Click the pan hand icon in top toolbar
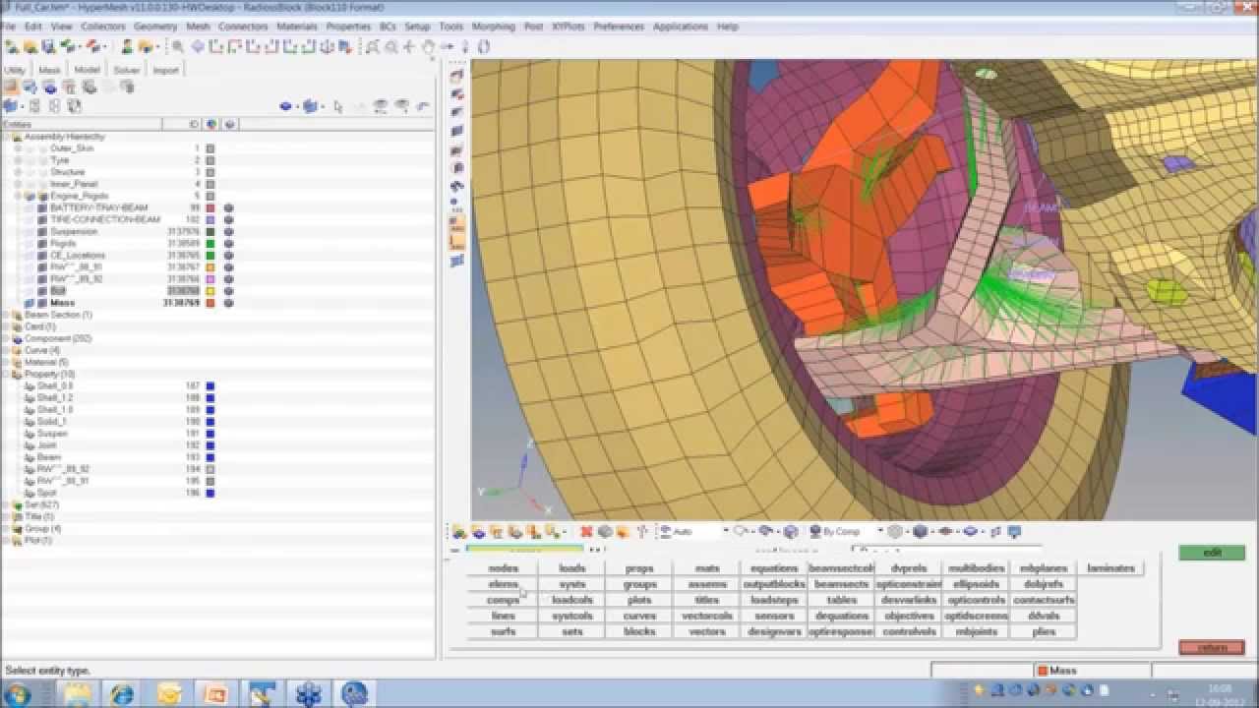Image resolution: width=1259 pixels, height=708 pixels. [428, 46]
